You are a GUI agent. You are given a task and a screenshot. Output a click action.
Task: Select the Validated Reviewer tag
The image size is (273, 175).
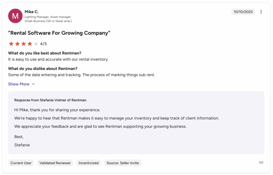click(55, 163)
